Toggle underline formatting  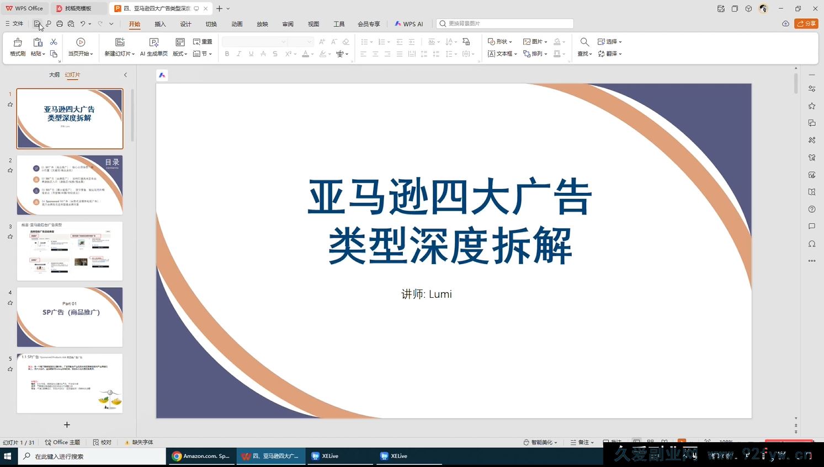[250, 53]
